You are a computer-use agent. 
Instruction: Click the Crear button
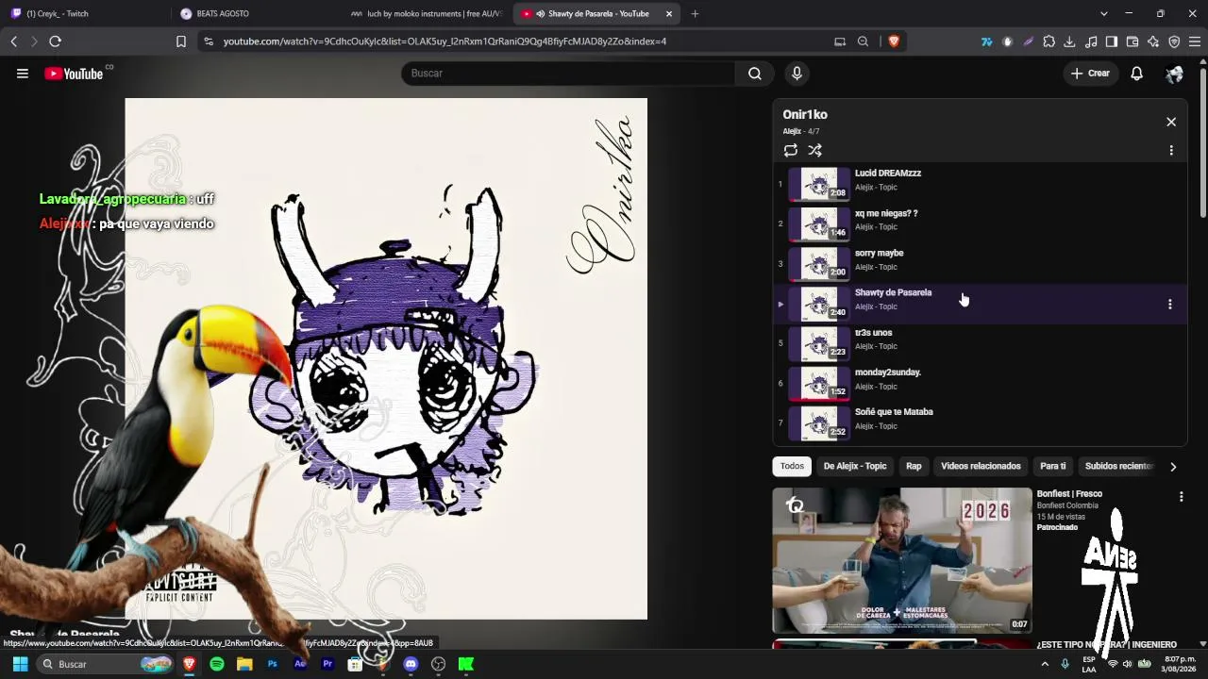click(1090, 74)
